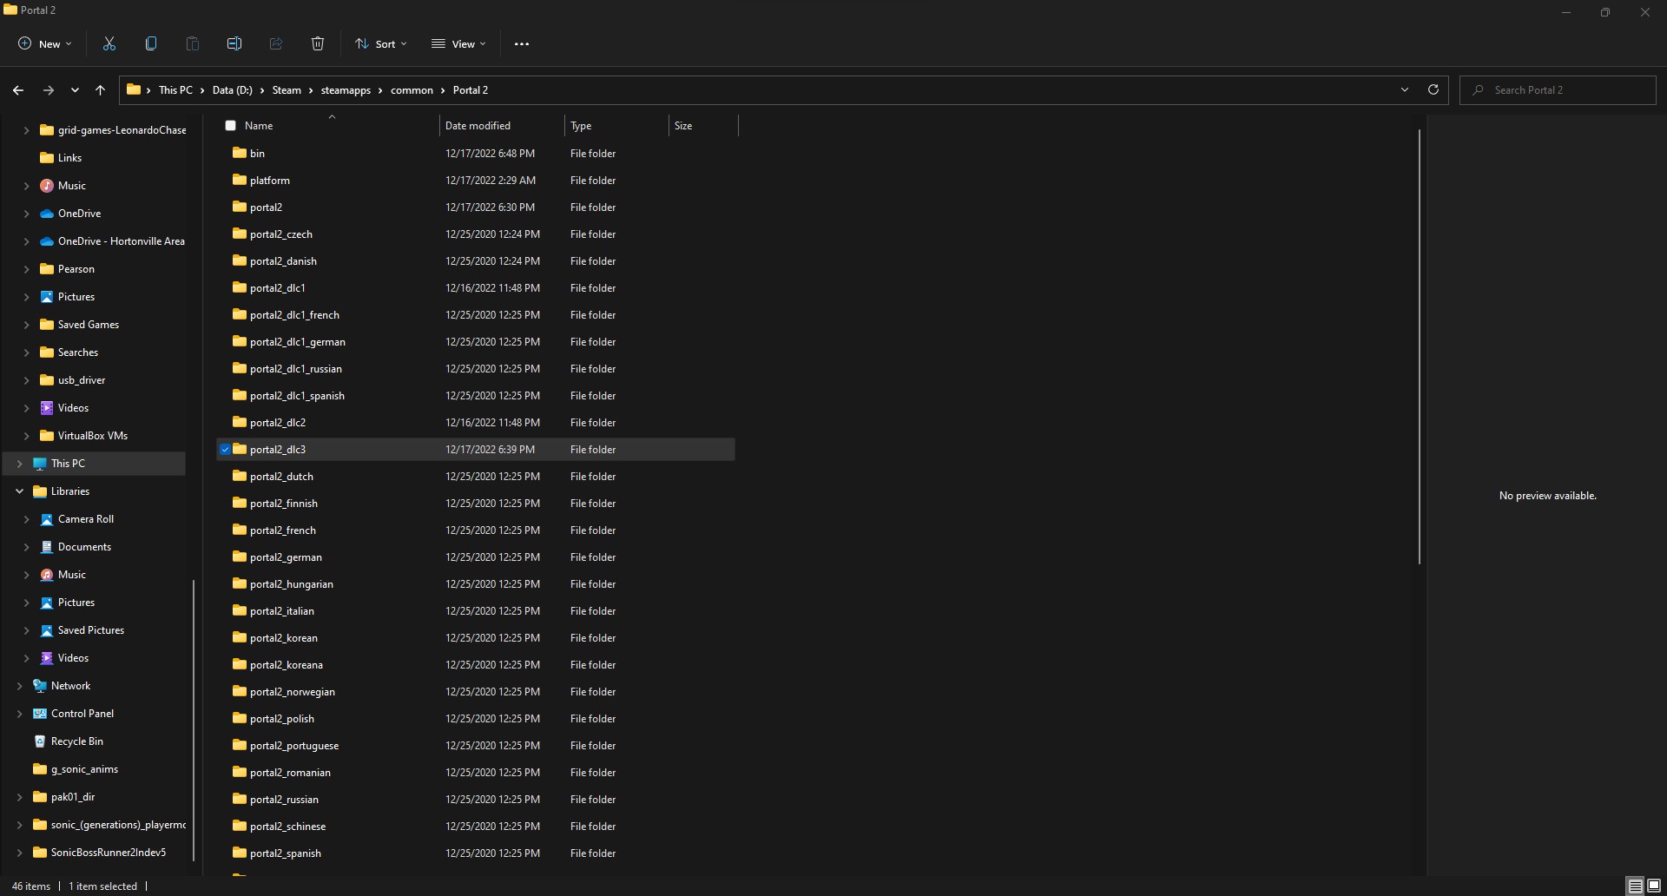Go back with the left arrow

18,90
